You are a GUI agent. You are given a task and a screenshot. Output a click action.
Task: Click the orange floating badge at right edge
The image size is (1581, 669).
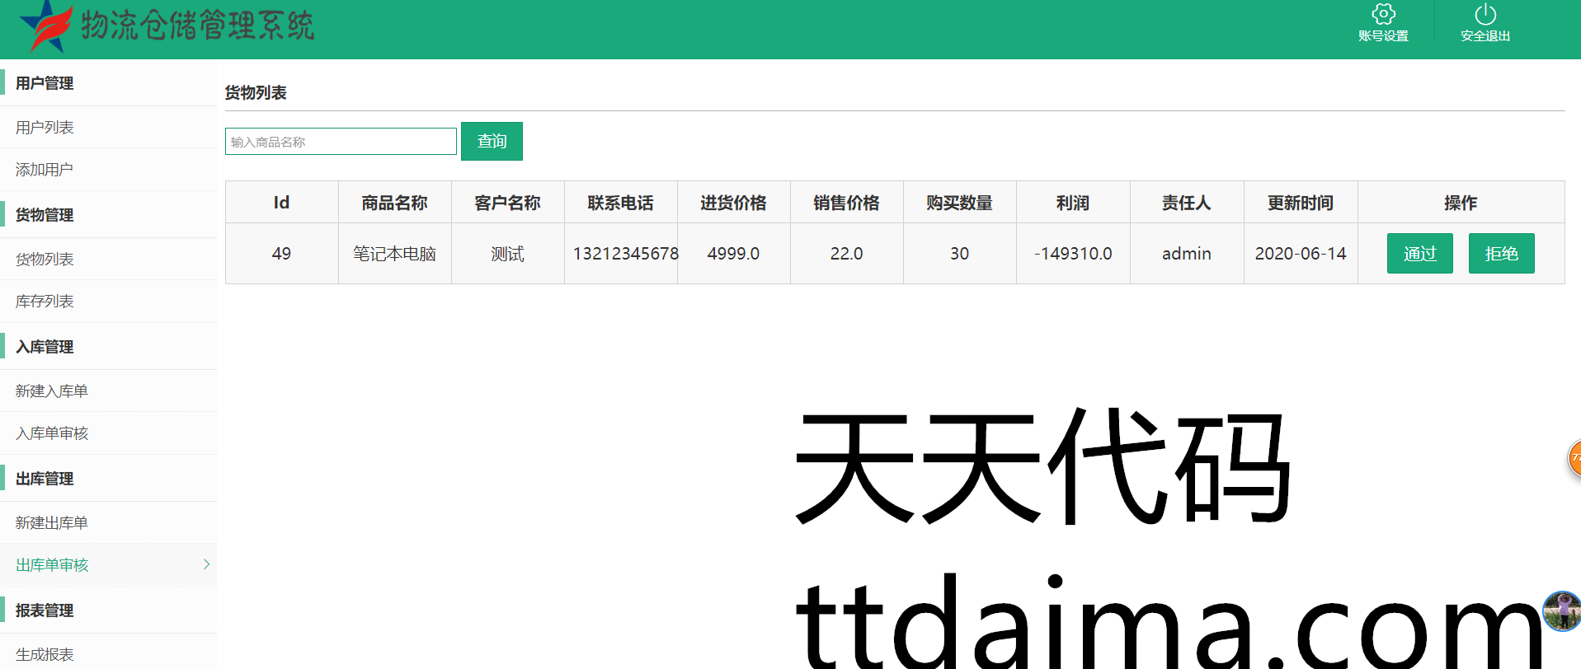tap(1574, 458)
